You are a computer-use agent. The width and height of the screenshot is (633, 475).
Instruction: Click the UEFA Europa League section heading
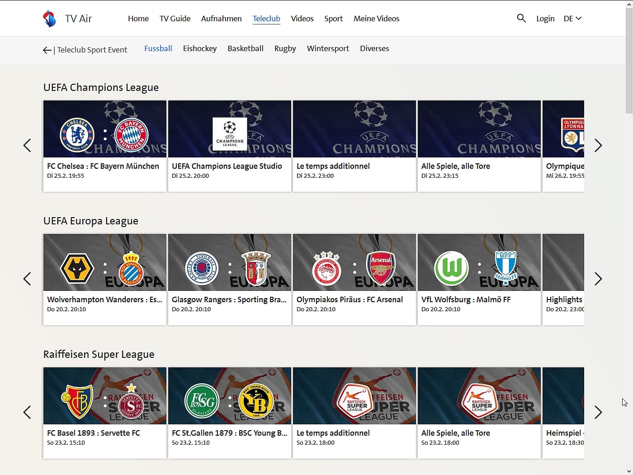coord(91,221)
